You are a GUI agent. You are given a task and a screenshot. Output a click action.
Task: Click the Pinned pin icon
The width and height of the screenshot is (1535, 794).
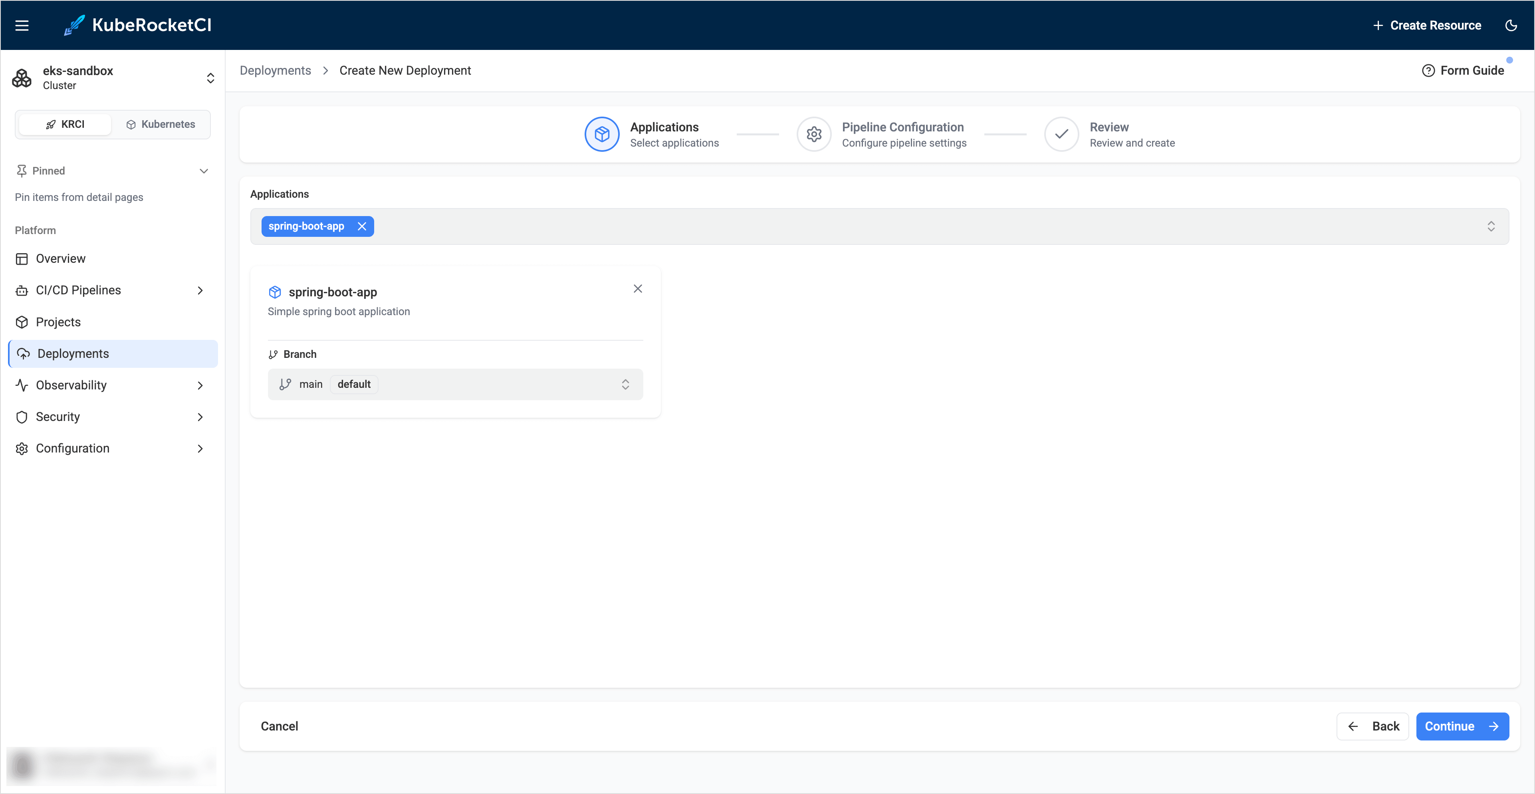point(22,171)
